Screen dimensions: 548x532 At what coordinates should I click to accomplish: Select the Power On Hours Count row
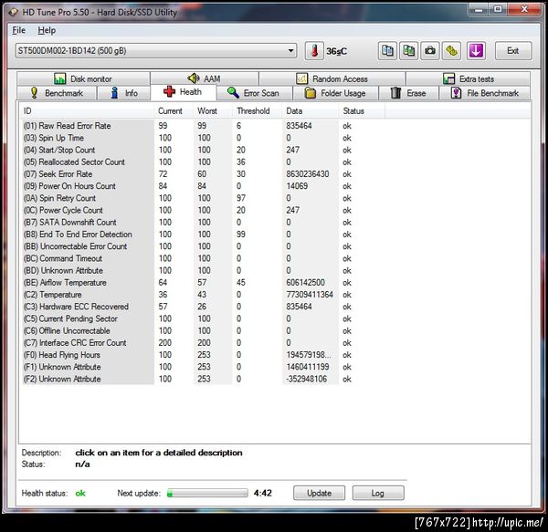[x=204, y=186]
